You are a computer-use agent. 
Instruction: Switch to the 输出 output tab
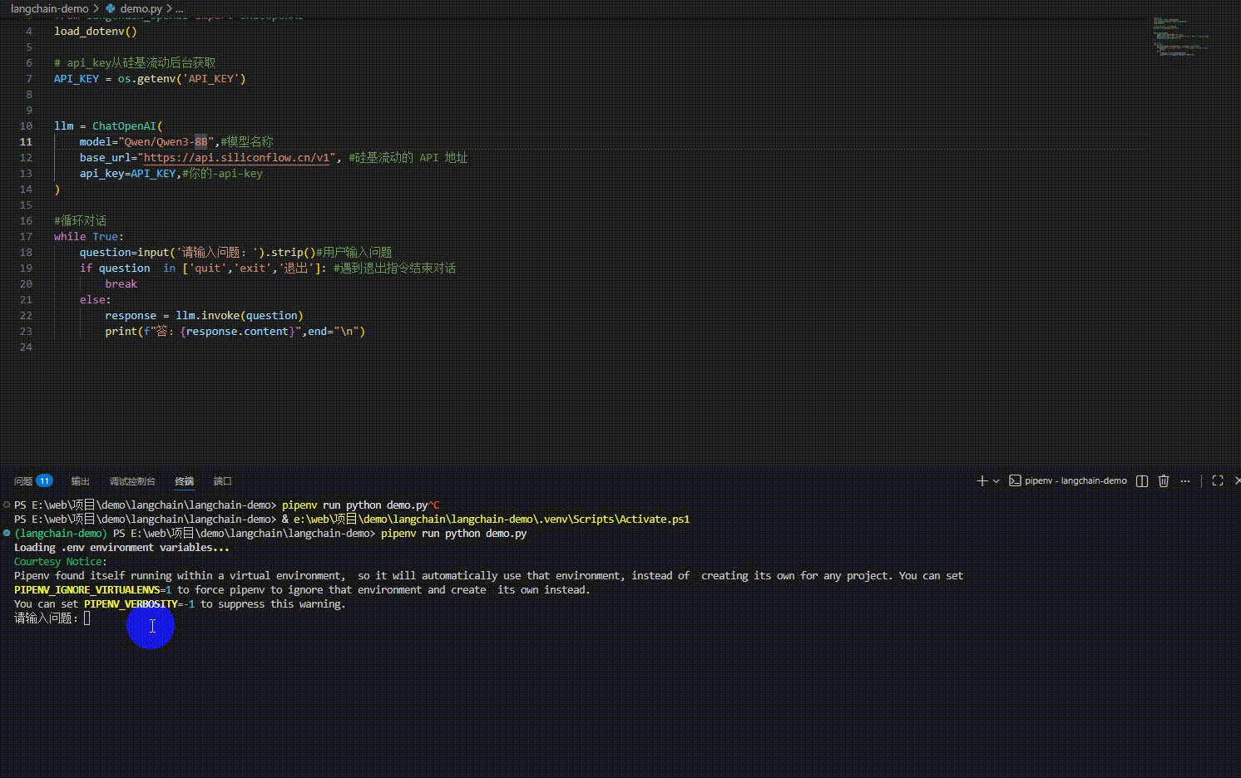click(81, 481)
